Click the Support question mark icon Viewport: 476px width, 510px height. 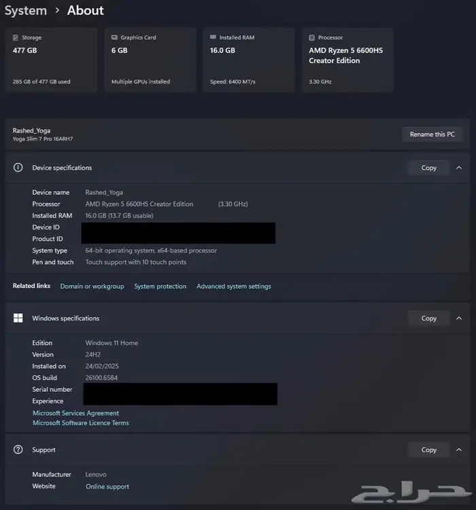click(x=18, y=450)
